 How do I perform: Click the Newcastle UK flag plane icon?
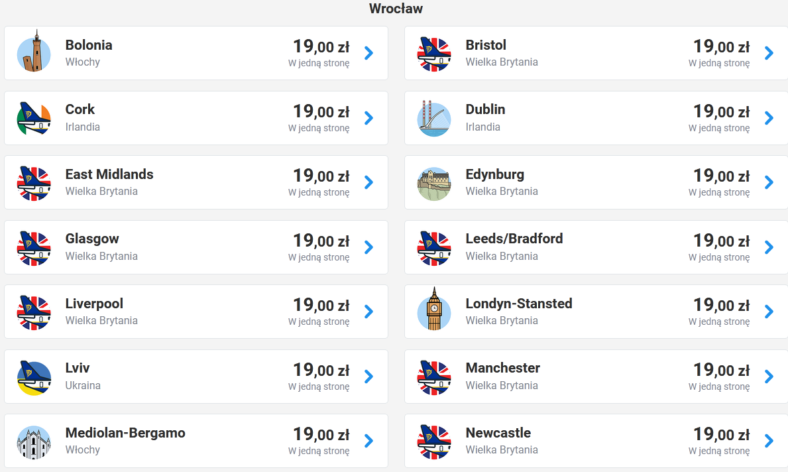click(433, 442)
